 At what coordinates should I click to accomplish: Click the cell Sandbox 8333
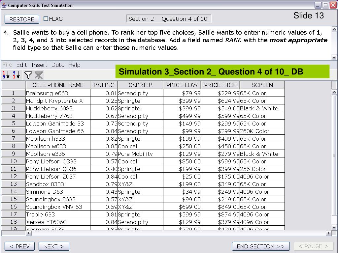pos(58,184)
